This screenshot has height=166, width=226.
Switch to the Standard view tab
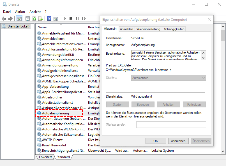coord(63,157)
